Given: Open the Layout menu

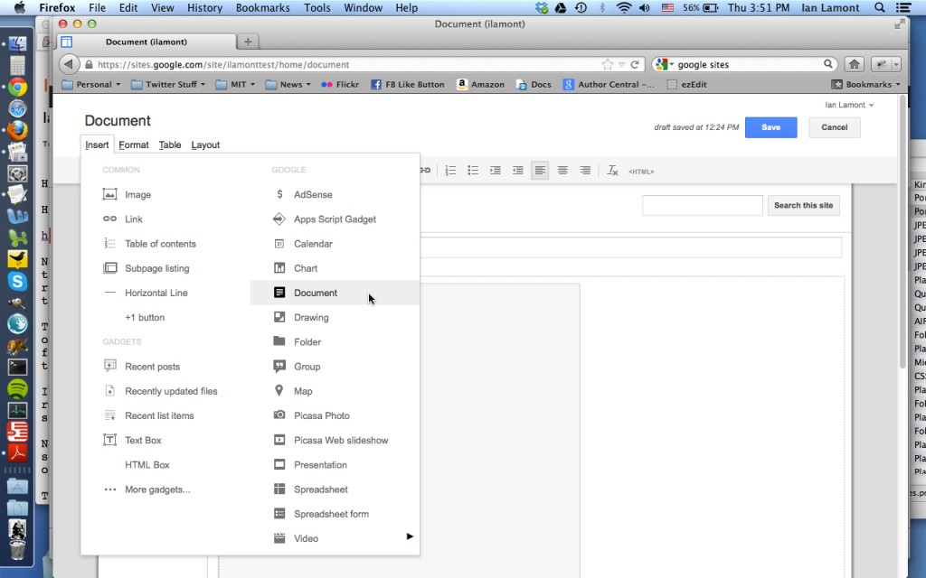Looking at the screenshot, I should 205,145.
